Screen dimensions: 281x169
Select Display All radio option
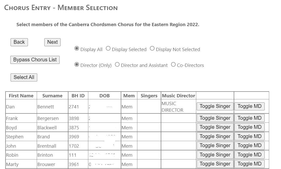coord(77,49)
